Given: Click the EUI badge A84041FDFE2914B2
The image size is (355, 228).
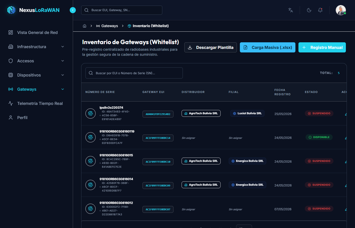Looking at the screenshot, I should 158,114.
